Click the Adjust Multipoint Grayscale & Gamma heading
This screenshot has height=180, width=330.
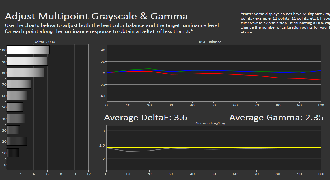96,16
